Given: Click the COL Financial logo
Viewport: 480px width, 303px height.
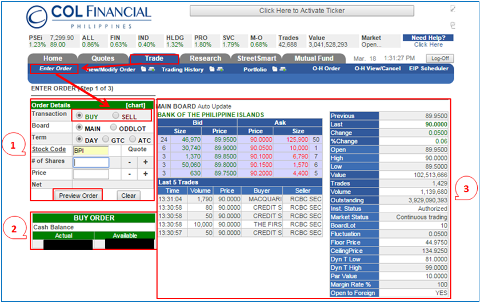Looking at the screenshot, I should pyautogui.click(x=89, y=17).
